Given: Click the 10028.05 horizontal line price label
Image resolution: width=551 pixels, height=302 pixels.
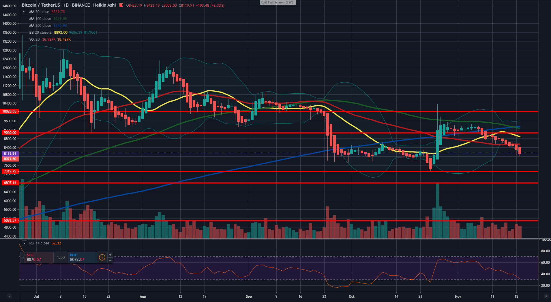Looking at the screenshot, I should pos(10,111).
